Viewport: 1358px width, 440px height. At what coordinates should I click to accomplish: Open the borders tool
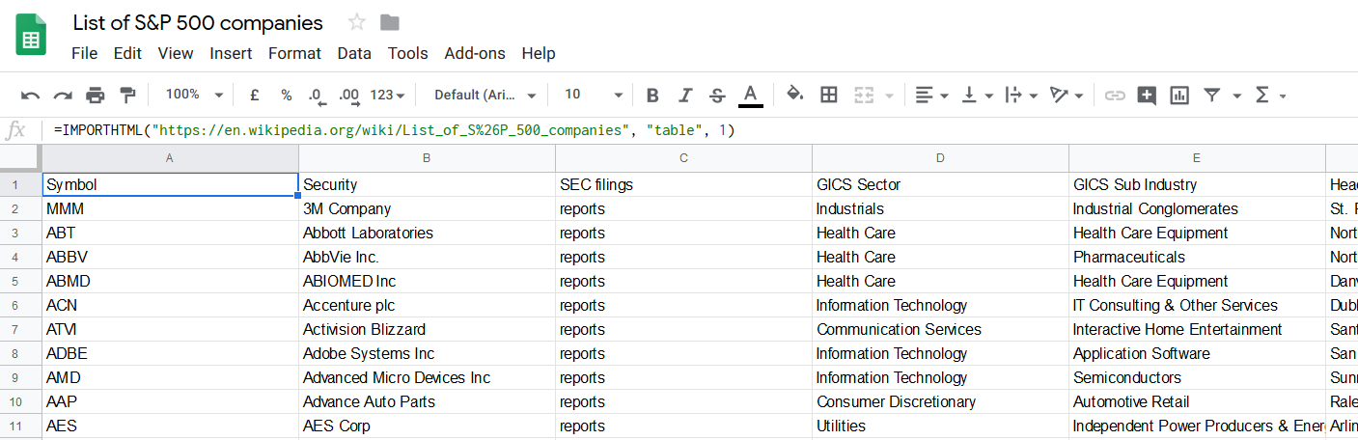[828, 95]
